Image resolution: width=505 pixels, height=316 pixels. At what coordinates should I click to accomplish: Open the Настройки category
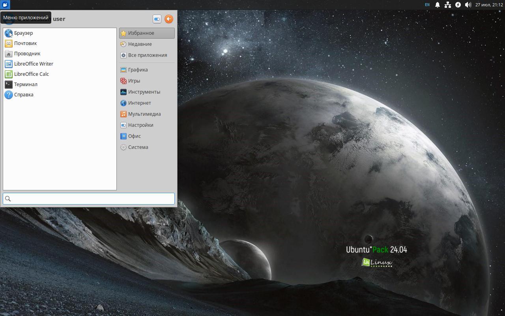147,125
